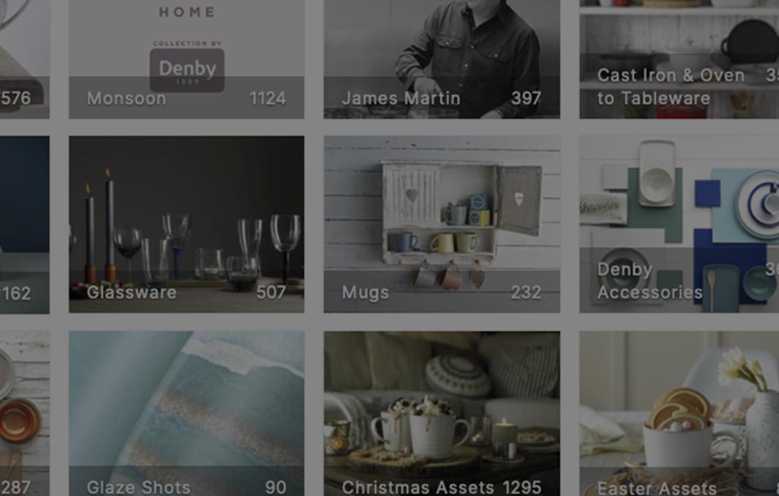Image resolution: width=779 pixels, height=496 pixels.
Task: Open the partially visible 162 tile
Action: (24, 224)
